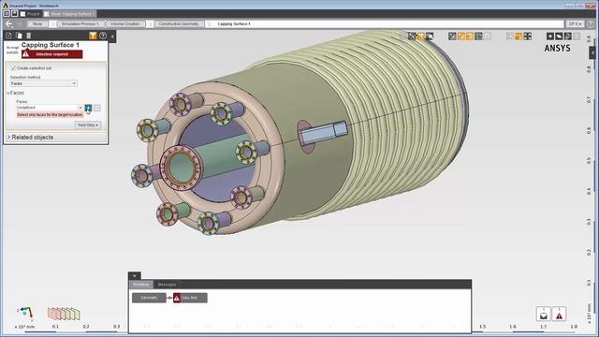
Task: Toggle the Create selection set checkbox
Action: tap(13, 68)
